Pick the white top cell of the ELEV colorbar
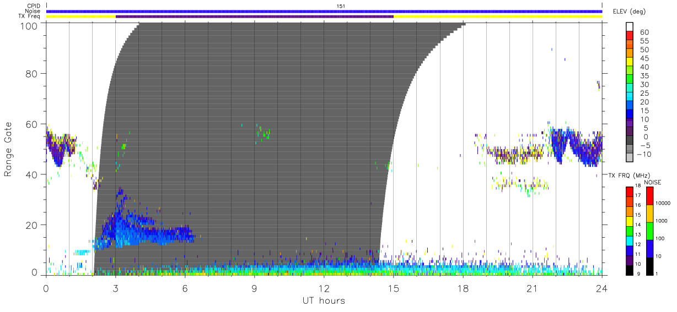Viewport: 677px width, 312px height. tap(630, 27)
